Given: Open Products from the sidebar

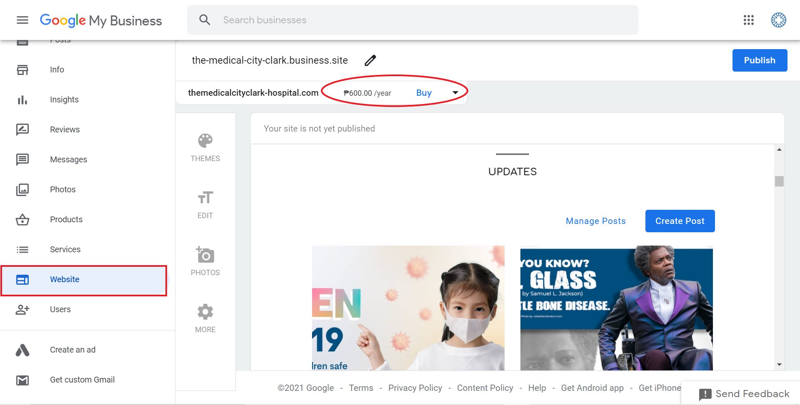Looking at the screenshot, I should (66, 219).
